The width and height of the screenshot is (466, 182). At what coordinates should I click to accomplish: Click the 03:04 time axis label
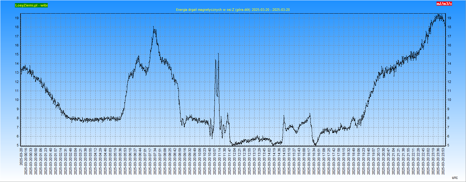point(75,161)
